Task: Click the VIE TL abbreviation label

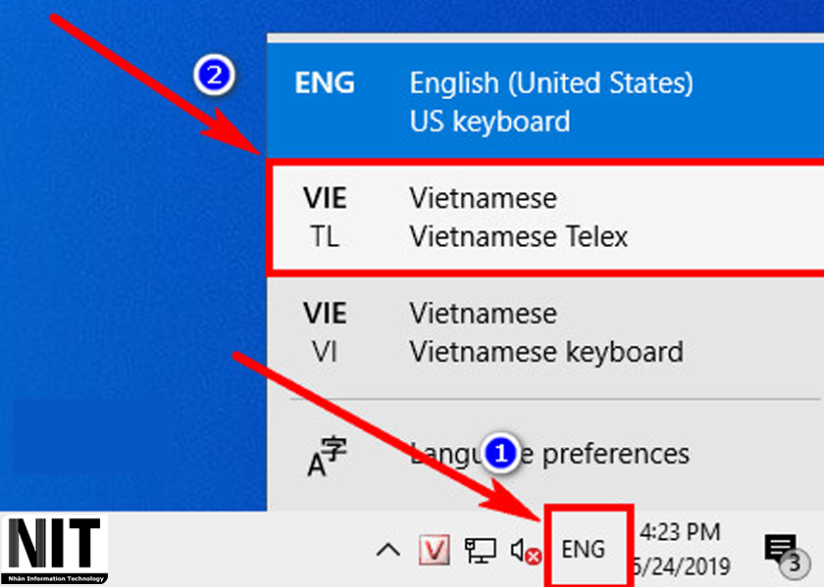Action: click(325, 218)
